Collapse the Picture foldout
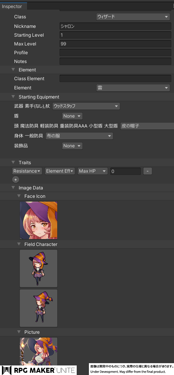This screenshot has height=375, width=174. point(19,332)
